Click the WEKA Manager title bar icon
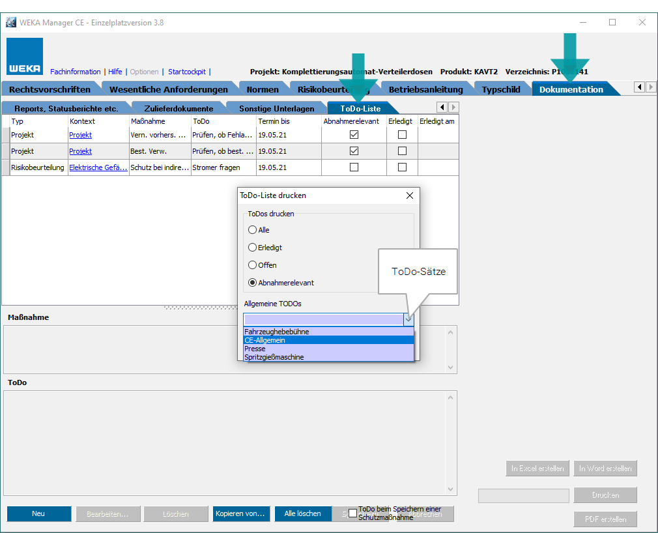This screenshot has height=533, width=658. 10,22
